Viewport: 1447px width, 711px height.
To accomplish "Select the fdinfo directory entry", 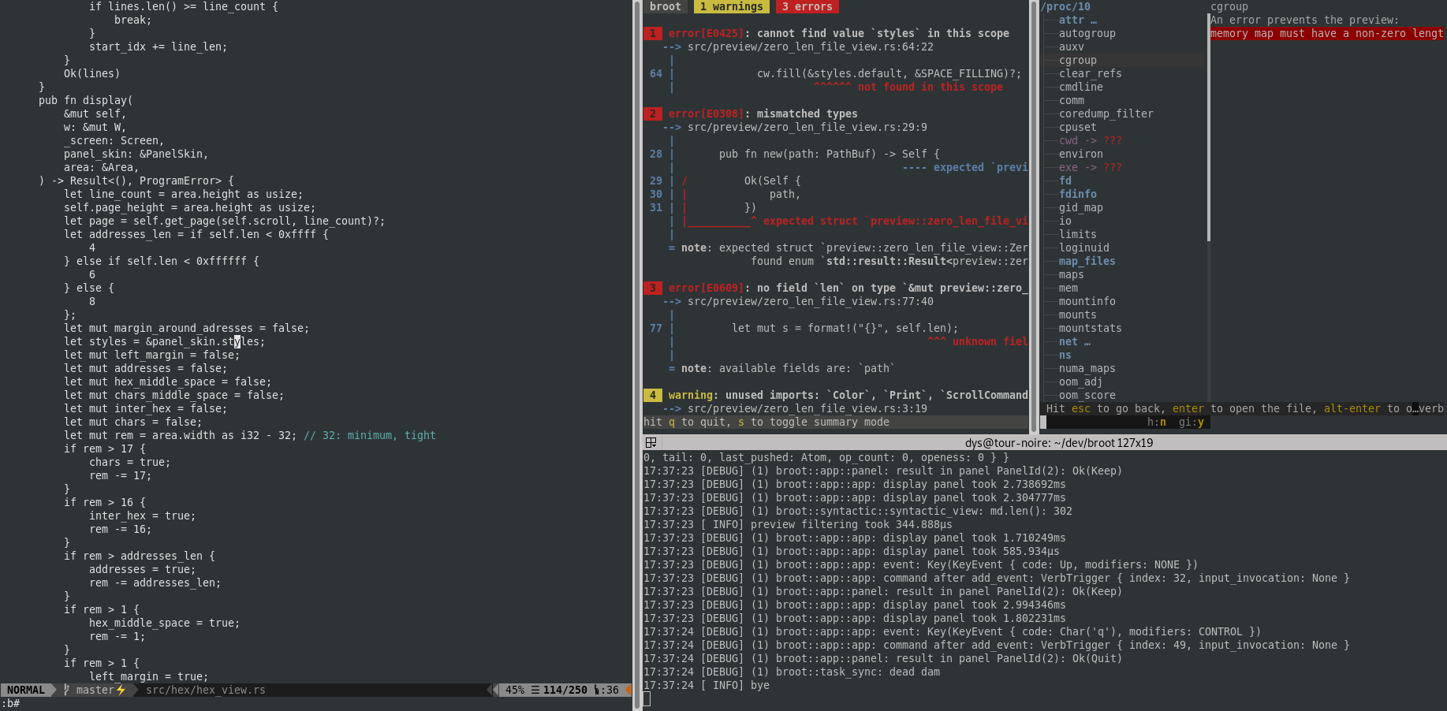I will 1078,194.
